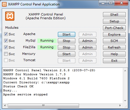The width and height of the screenshot is (130, 110).
Task: Refresh module status
Action: tap(114, 47)
